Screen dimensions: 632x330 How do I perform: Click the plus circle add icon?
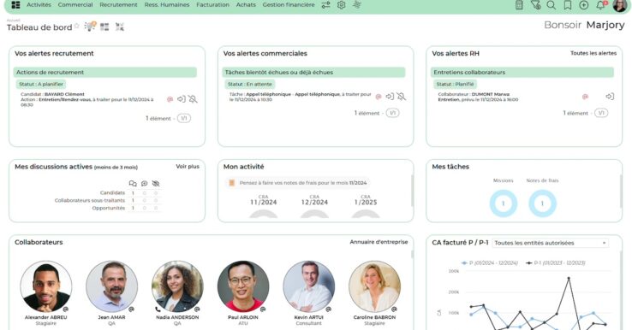[584, 5]
